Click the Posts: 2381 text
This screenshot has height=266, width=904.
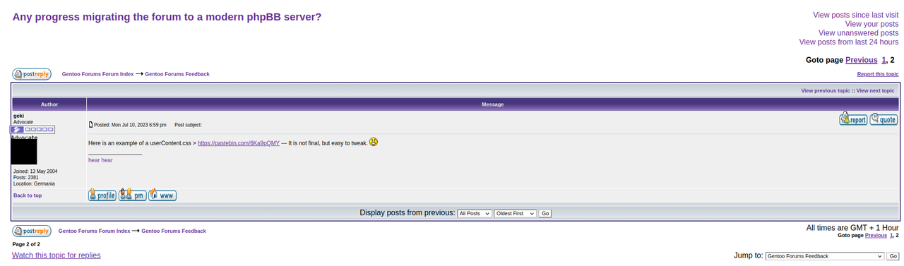click(25, 178)
